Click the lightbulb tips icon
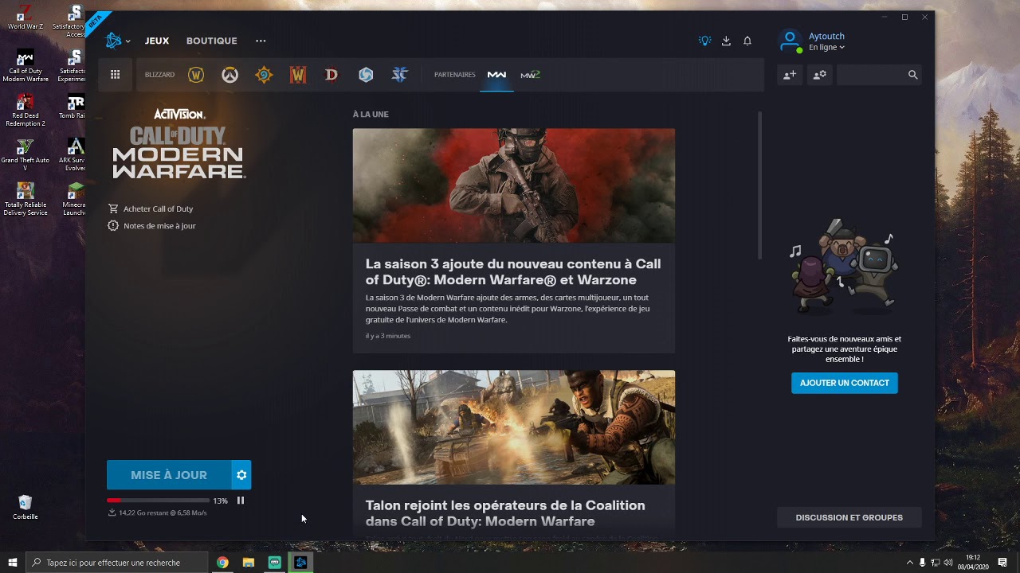The image size is (1020, 573). pyautogui.click(x=704, y=41)
